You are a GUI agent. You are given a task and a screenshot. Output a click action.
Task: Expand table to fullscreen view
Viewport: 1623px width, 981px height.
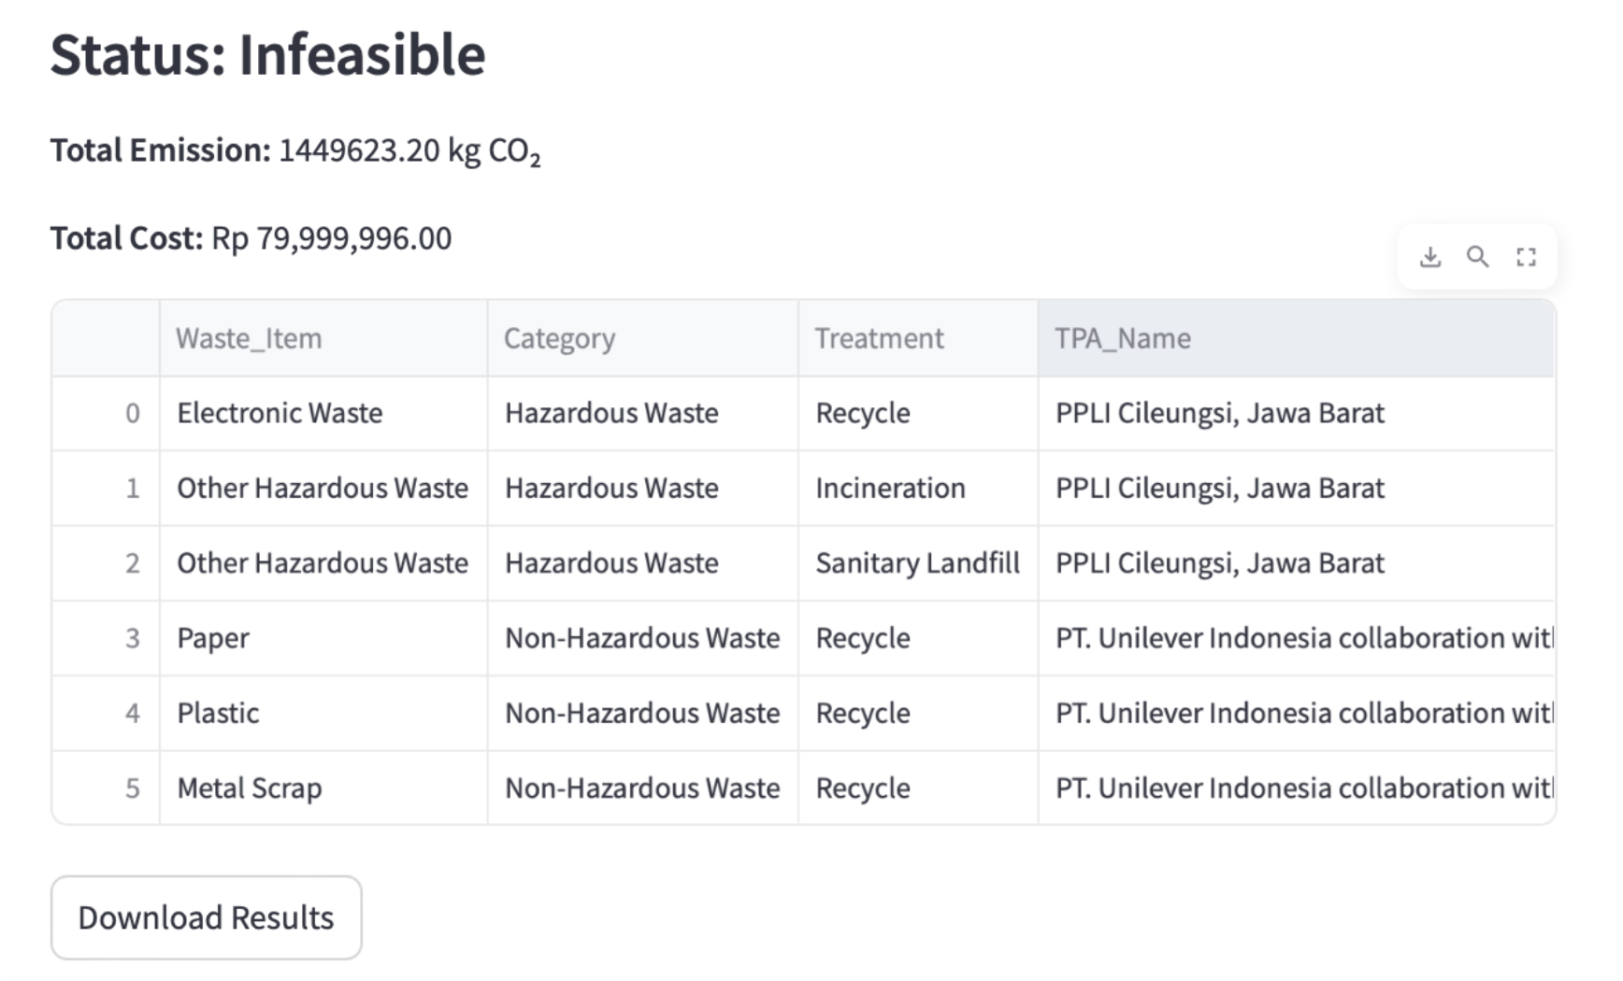1526,257
